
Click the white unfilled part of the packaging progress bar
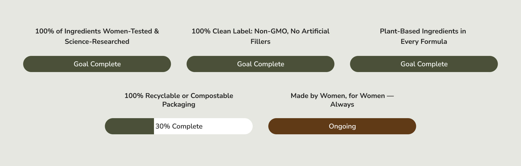(x=229, y=126)
